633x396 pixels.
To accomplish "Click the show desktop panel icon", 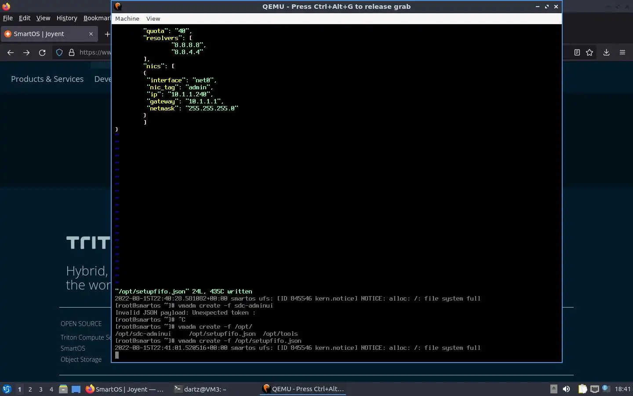I will (76, 389).
